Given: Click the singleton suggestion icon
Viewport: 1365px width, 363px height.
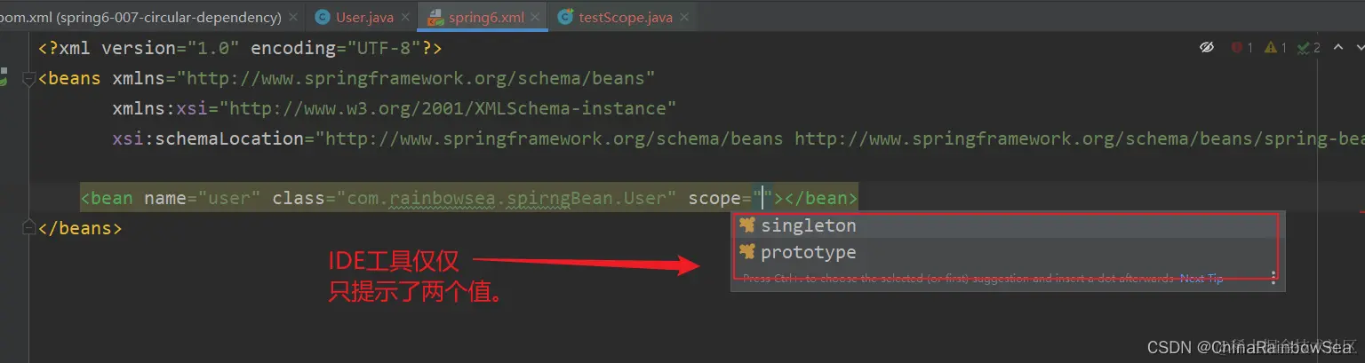Looking at the screenshot, I should (746, 225).
